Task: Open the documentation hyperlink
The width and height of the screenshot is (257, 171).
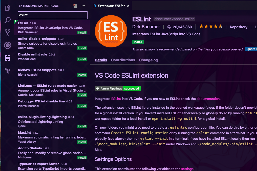Action: 208,99
